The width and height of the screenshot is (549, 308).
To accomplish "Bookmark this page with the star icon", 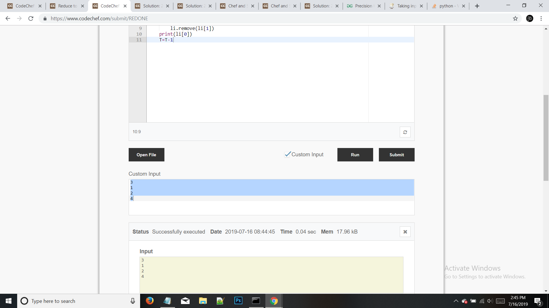I will pyautogui.click(x=515, y=19).
